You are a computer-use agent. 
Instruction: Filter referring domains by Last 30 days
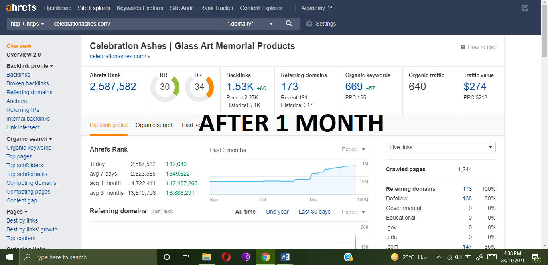[315, 212]
